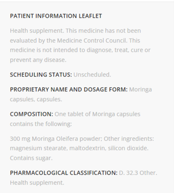Click the final 'Health supplement.' line
The height and width of the screenshot is (193, 174).
[37, 183]
